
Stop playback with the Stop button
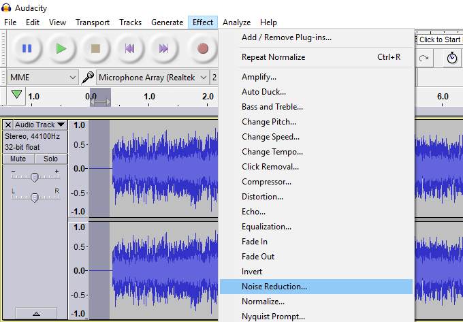click(x=95, y=48)
